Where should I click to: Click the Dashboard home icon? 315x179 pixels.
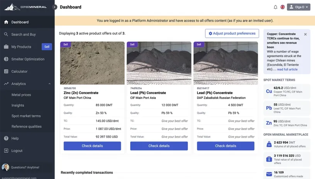click(x=6, y=22)
